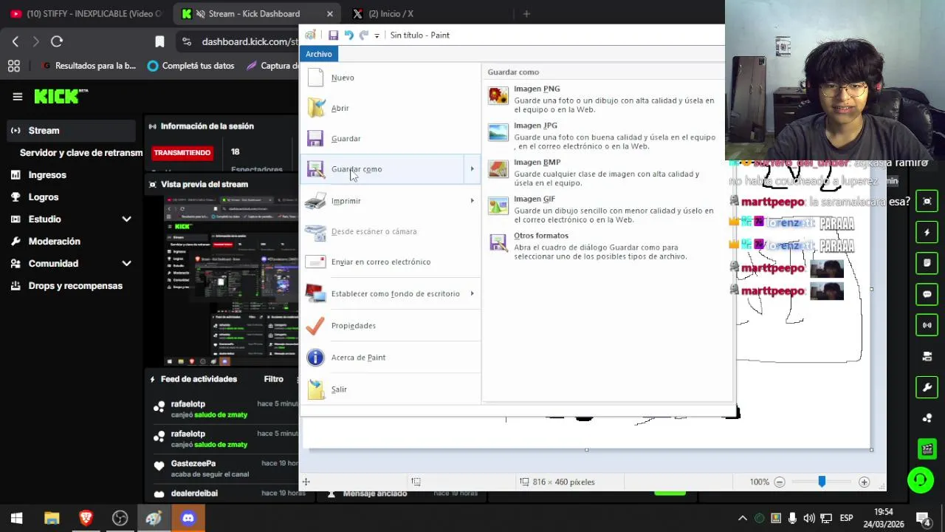945x532 pixels.
Task: Click the green headset support button
Action: pos(920,480)
